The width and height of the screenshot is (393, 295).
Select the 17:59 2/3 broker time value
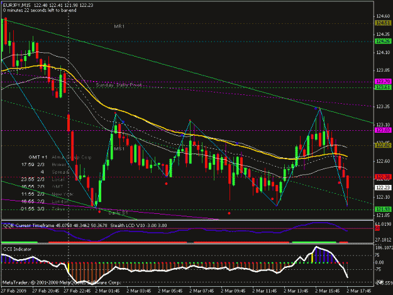33,165
